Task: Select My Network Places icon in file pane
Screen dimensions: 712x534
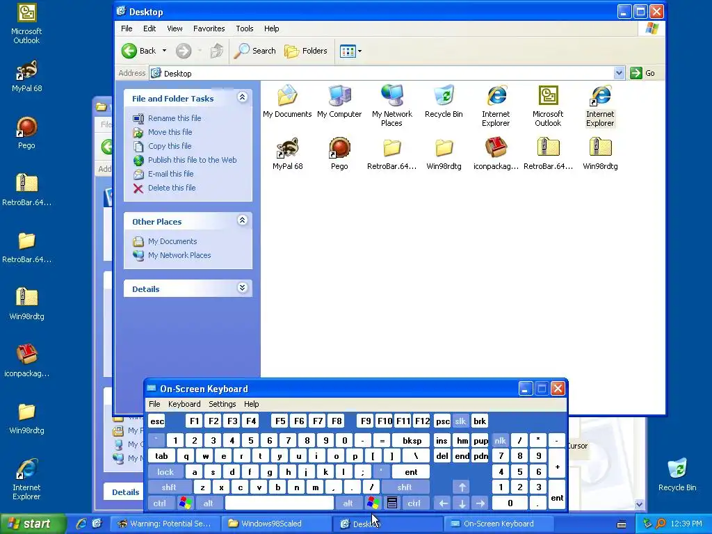Action: [x=392, y=96]
